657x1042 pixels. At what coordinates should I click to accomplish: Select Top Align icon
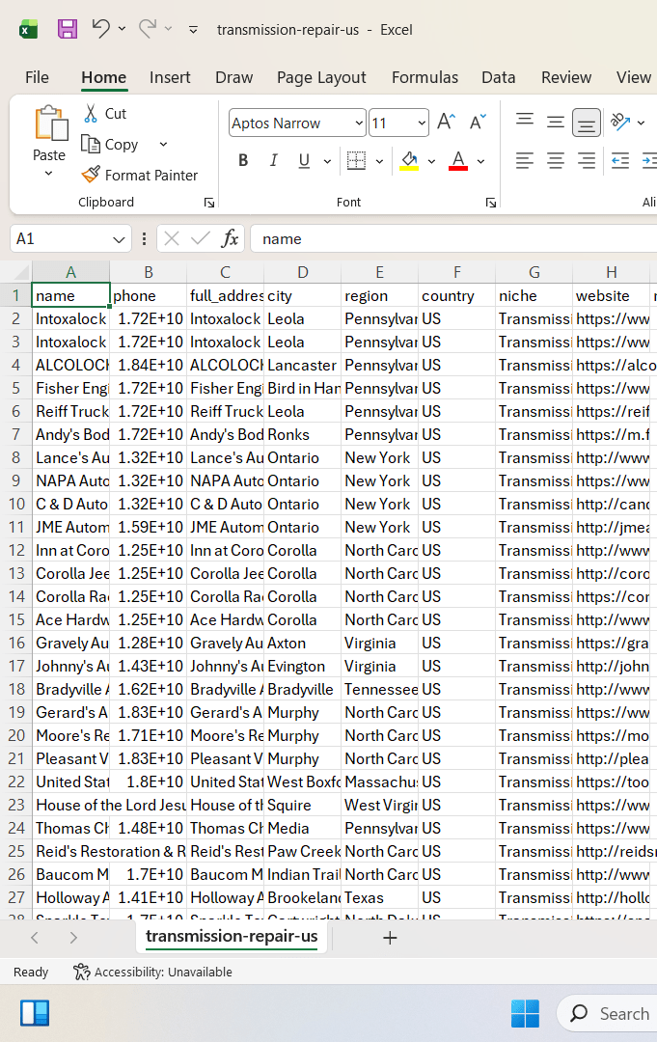point(525,122)
